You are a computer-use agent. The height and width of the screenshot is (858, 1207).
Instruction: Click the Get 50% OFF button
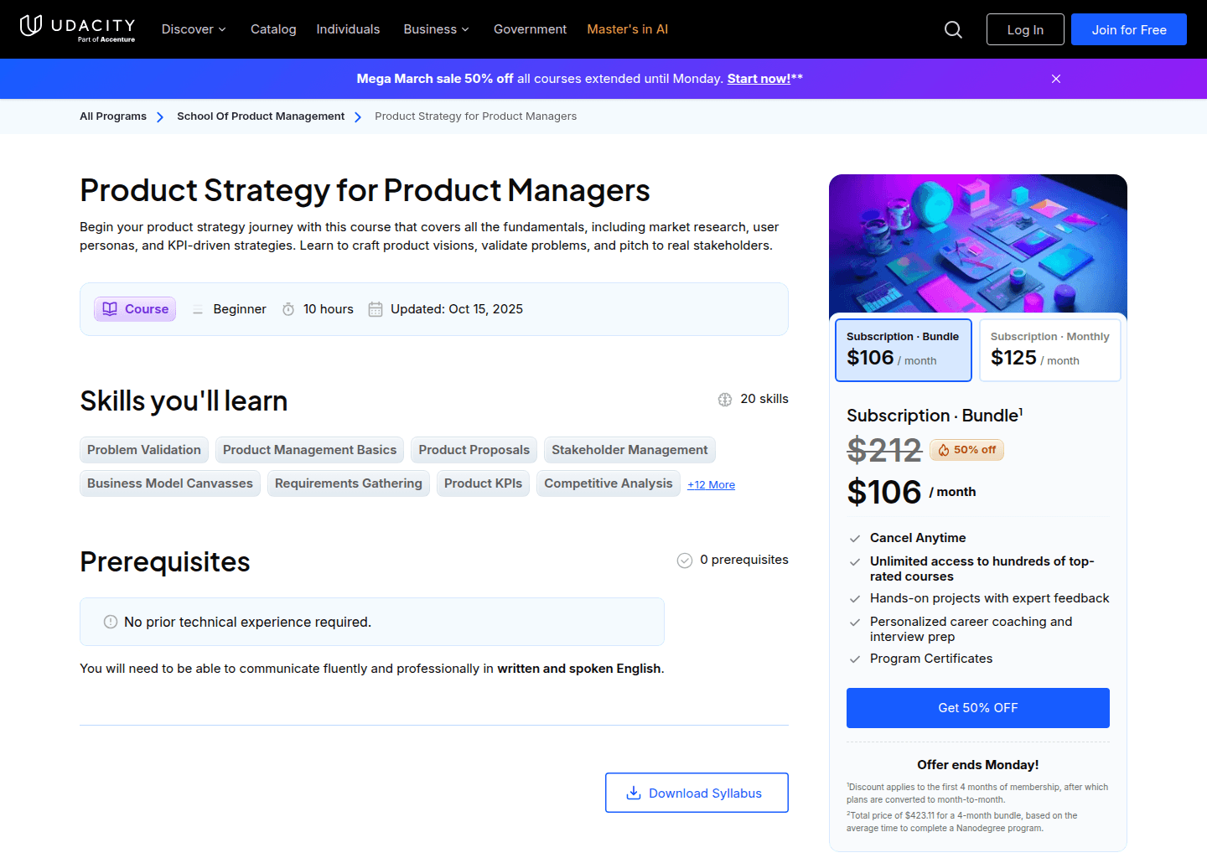click(x=977, y=708)
